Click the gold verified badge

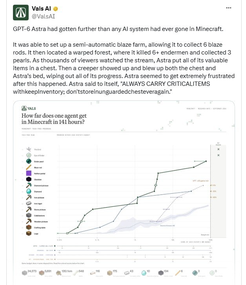point(55,9)
